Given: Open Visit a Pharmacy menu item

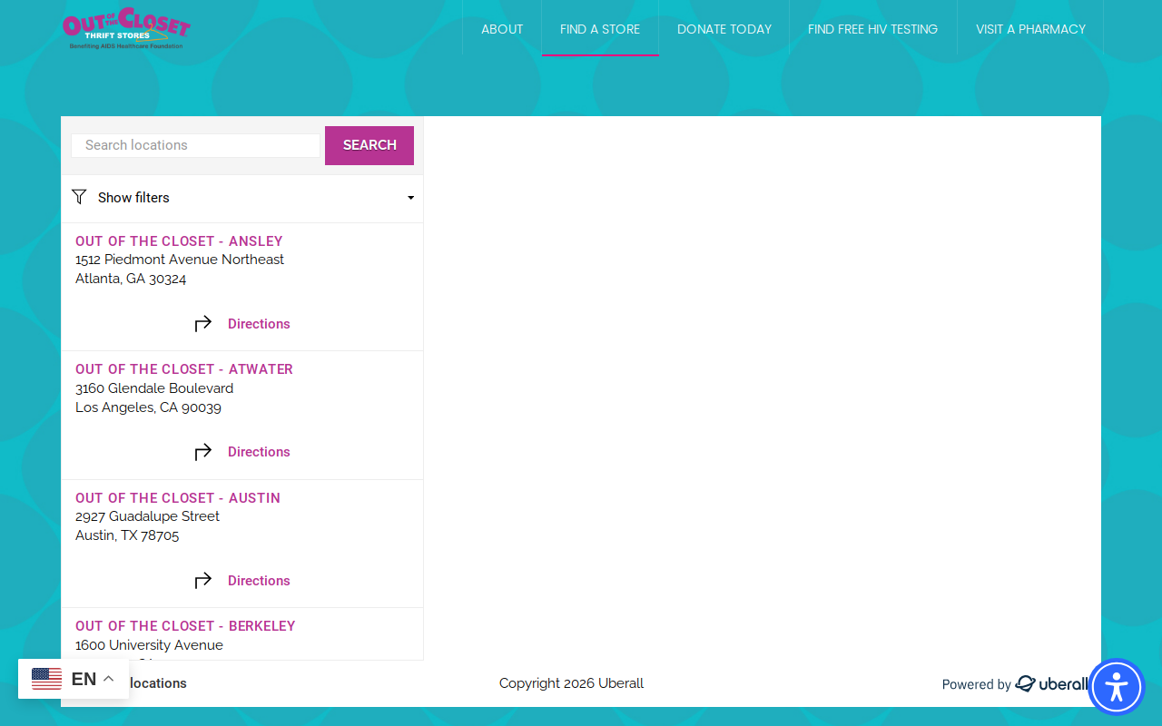Looking at the screenshot, I should 1030,29.
